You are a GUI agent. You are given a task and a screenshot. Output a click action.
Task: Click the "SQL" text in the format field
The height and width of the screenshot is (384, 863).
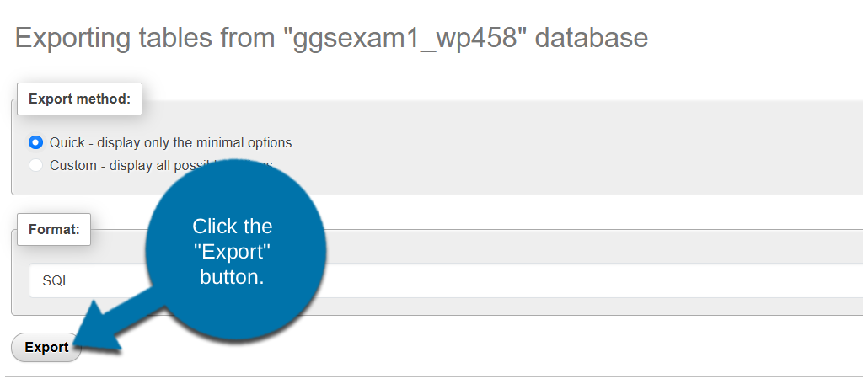coord(56,280)
